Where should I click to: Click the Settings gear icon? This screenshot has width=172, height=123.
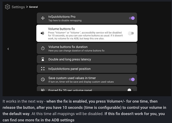click(7, 7)
